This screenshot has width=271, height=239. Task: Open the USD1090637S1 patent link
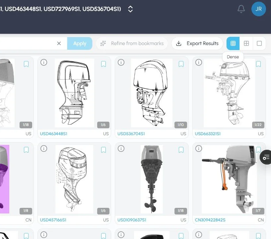click(132, 220)
